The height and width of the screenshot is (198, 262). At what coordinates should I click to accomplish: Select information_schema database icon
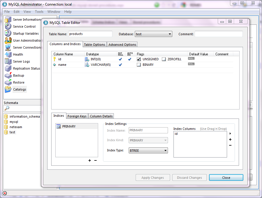click(6, 116)
